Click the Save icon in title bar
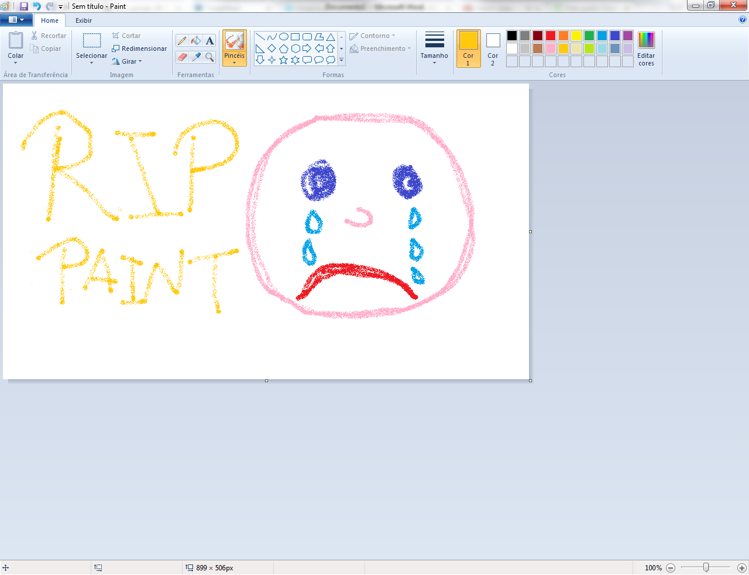 (x=24, y=6)
